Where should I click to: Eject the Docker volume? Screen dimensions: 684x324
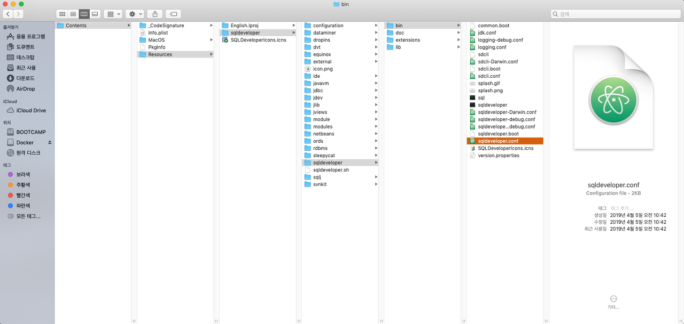pos(50,142)
